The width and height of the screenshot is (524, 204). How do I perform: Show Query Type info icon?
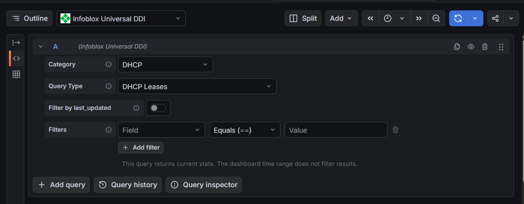coord(108,86)
